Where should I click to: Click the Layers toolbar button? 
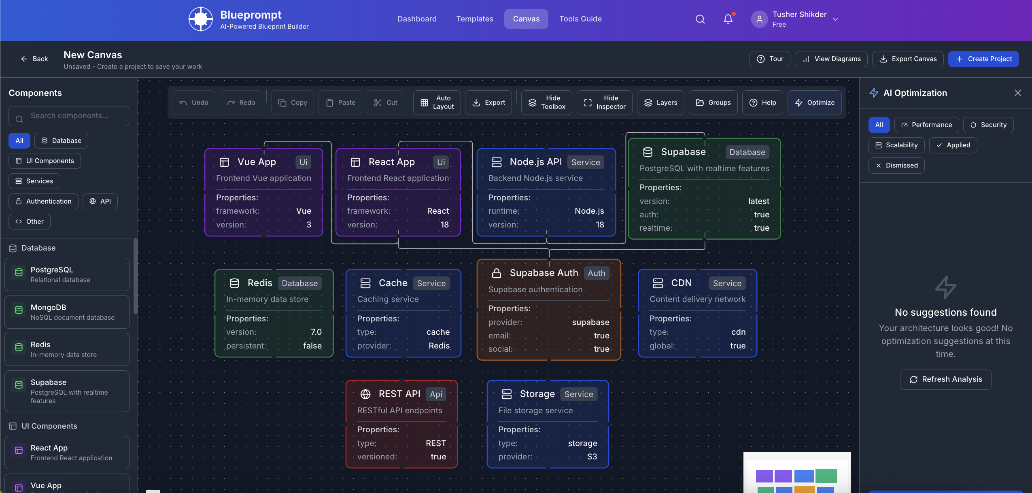click(x=660, y=102)
